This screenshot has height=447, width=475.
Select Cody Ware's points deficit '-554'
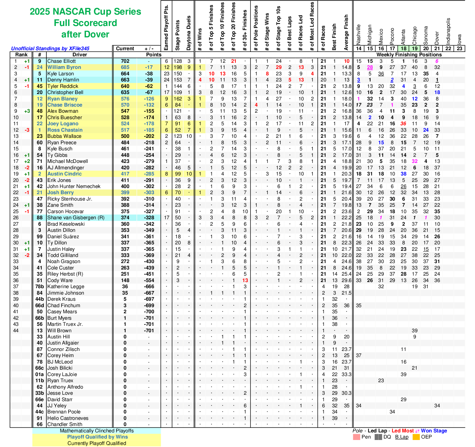[x=149, y=280]
